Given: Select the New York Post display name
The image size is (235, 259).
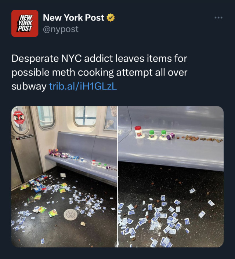Looking at the screenshot, I should pos(73,18).
